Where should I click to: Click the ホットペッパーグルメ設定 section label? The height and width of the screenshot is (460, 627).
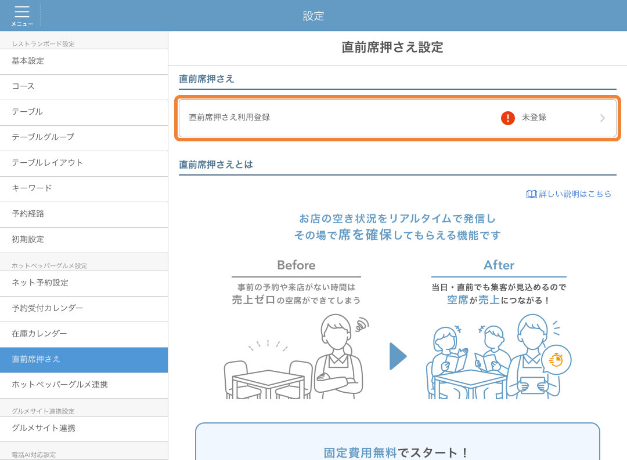(49, 266)
